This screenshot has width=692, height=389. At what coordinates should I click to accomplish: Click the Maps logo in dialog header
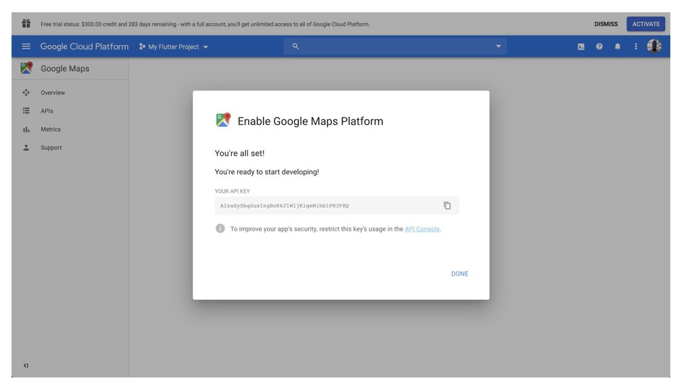(223, 120)
